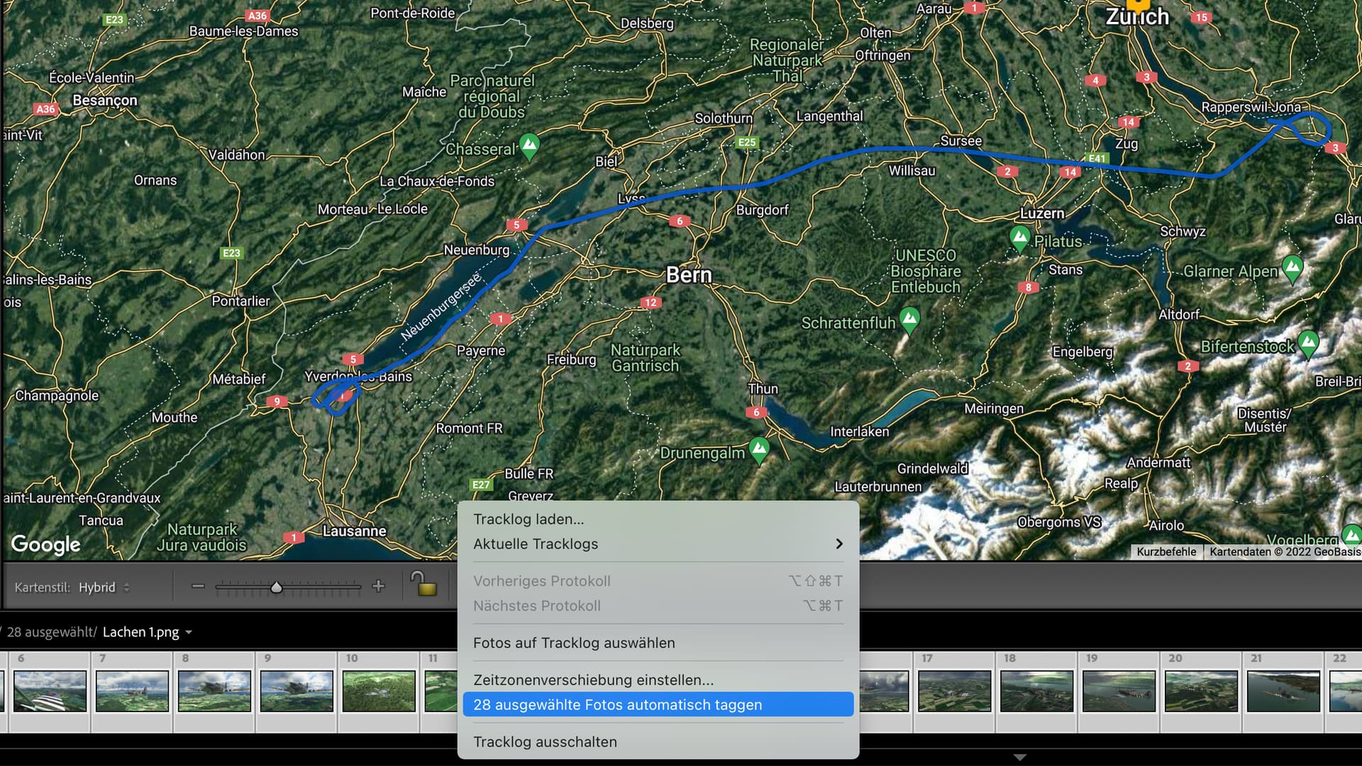
Task: Click the map zoom slider handle
Action: tap(277, 587)
